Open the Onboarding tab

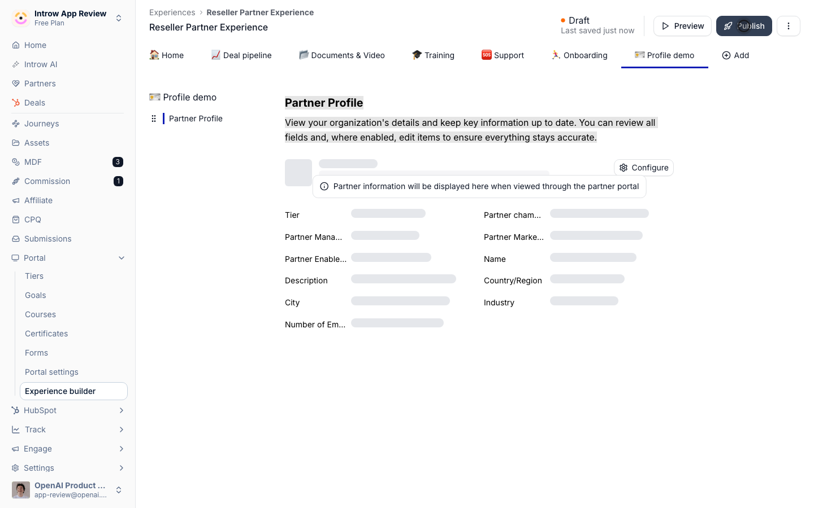click(579, 55)
